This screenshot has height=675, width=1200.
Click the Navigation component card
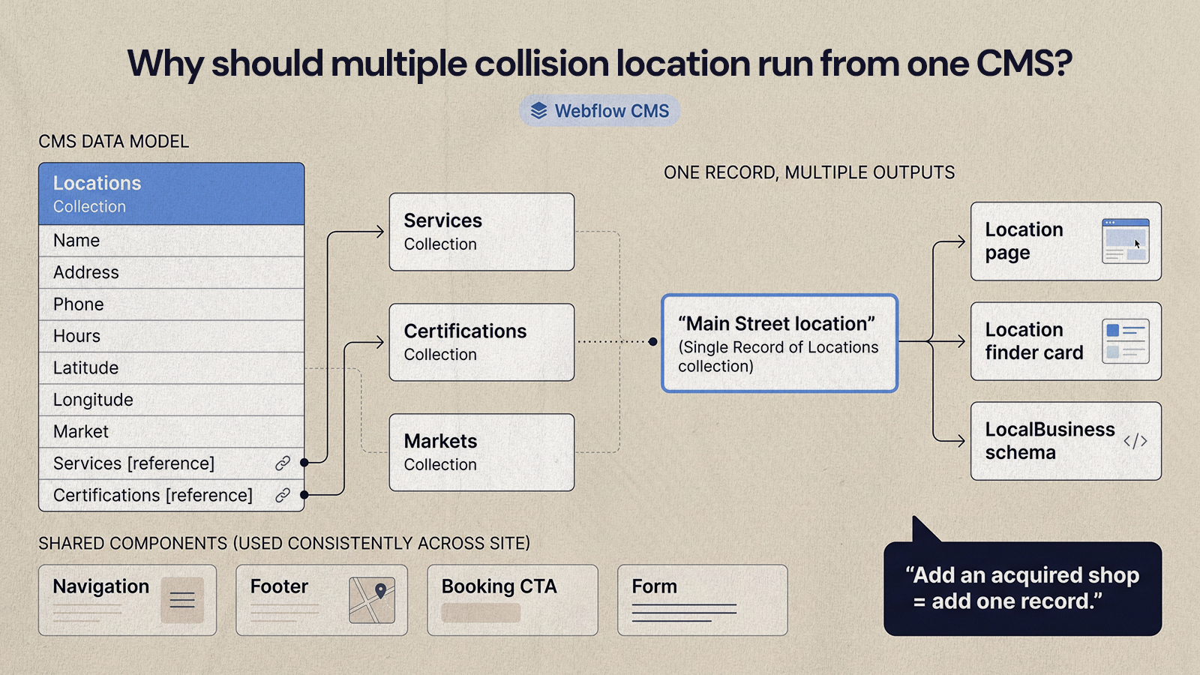coord(127,600)
